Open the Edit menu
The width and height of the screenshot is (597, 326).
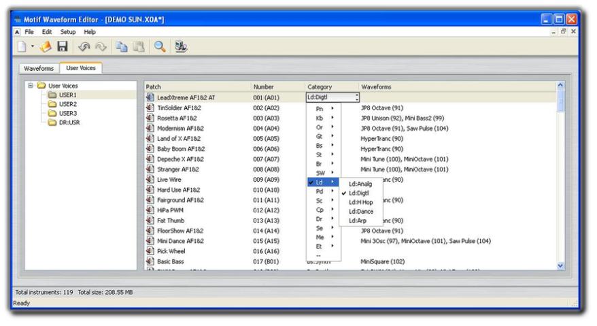pos(47,32)
